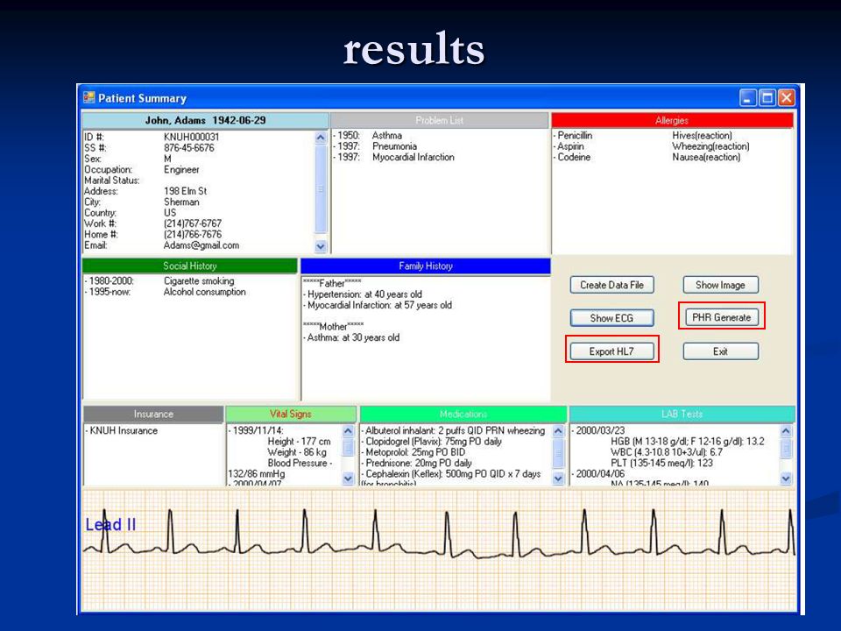The width and height of the screenshot is (841, 631).
Task: Click up arrow in LAB Tests scrollbar
Action: click(787, 431)
